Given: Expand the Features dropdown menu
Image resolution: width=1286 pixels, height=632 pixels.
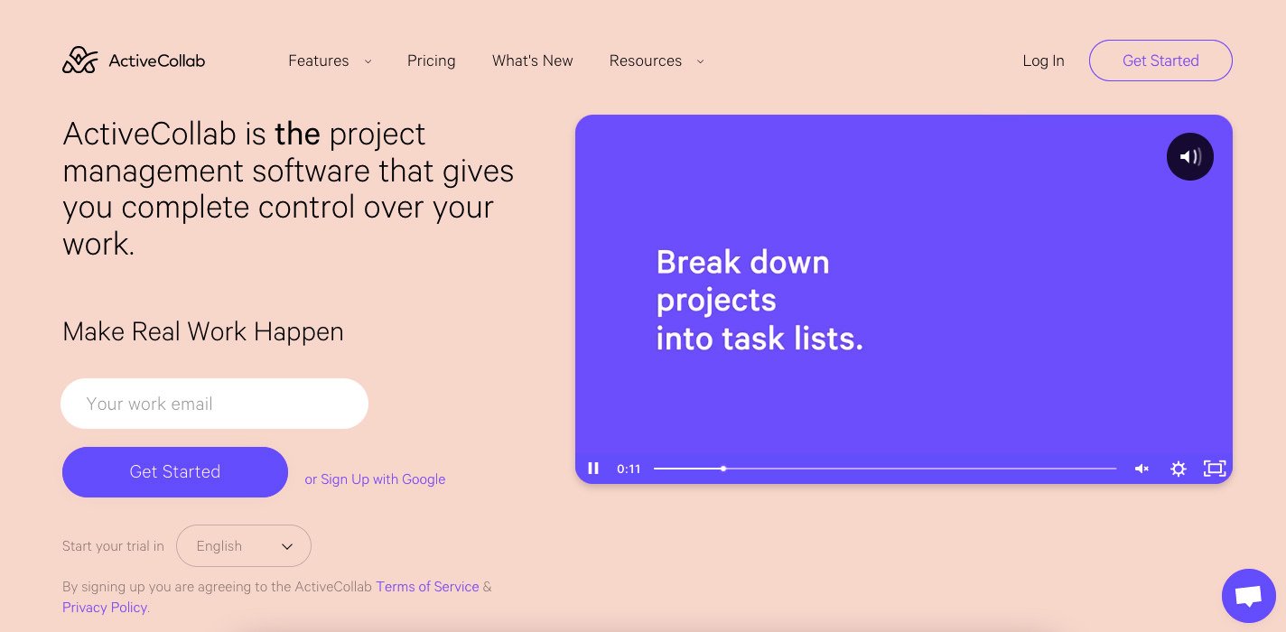Looking at the screenshot, I should [330, 60].
